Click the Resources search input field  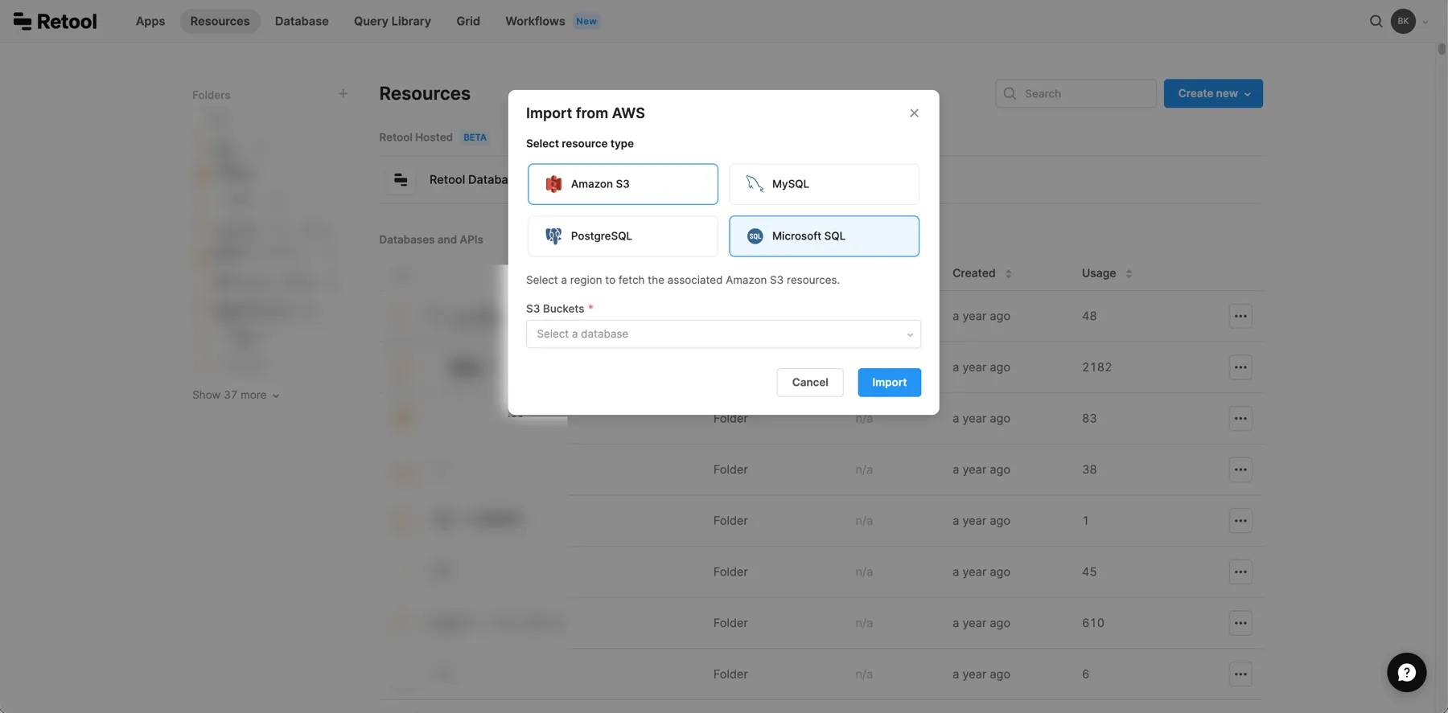click(x=1076, y=93)
